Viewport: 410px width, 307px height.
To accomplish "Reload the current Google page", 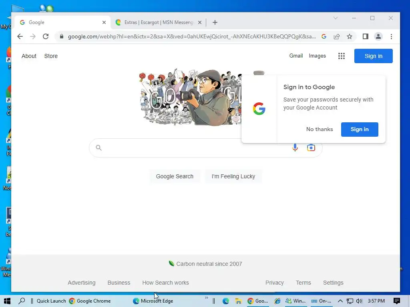I will coord(46,36).
